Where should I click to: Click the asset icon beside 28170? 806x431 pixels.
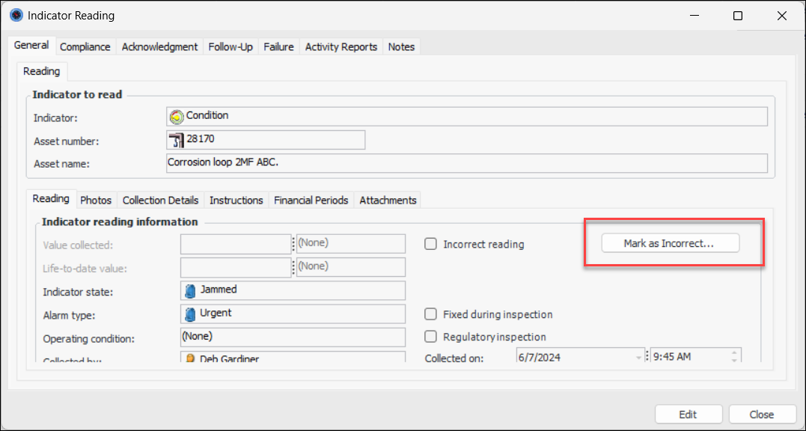pyautogui.click(x=177, y=140)
